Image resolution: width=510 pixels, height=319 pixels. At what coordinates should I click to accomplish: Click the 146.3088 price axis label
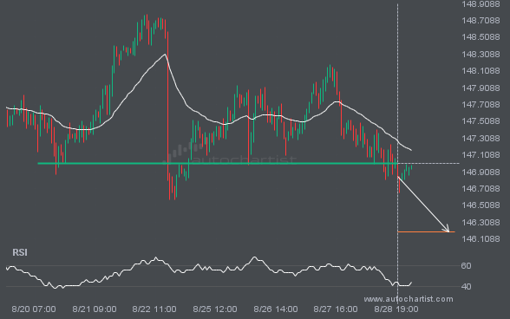[481, 222]
